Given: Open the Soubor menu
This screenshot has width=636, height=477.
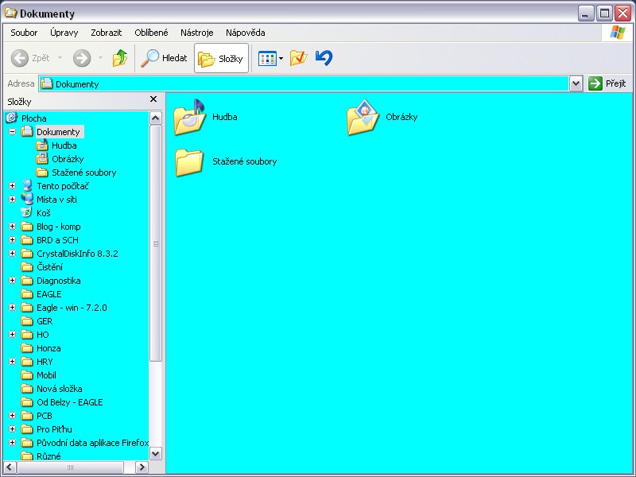Looking at the screenshot, I should 24,33.
